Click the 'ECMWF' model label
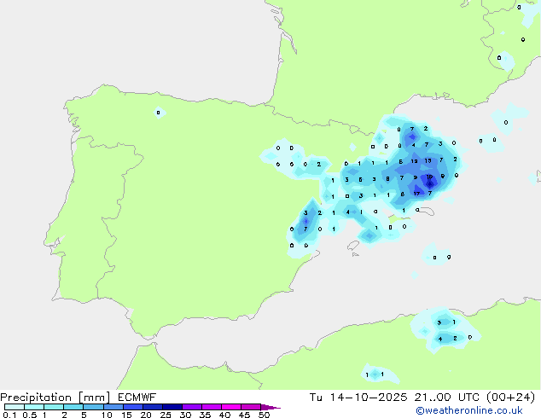Screen dimensions: 541x418 click(137, 398)
